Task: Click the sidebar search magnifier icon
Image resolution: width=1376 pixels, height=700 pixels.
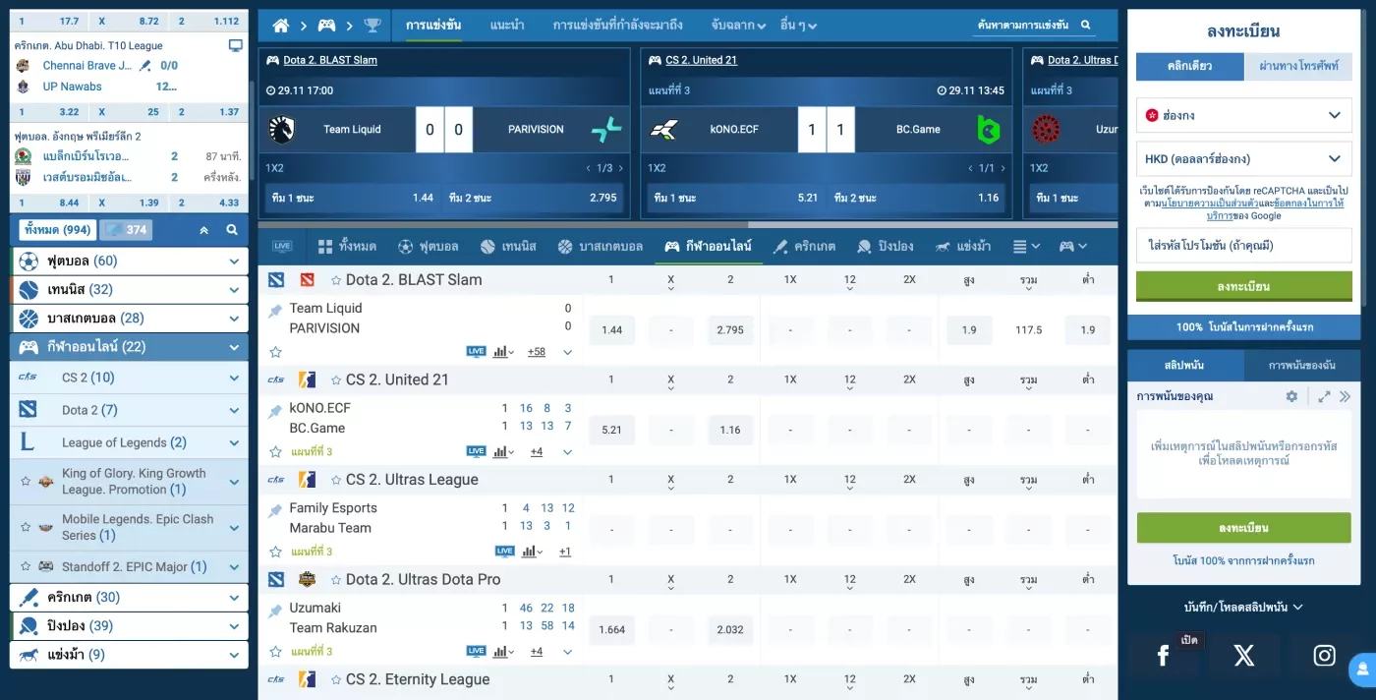Action: point(232,230)
